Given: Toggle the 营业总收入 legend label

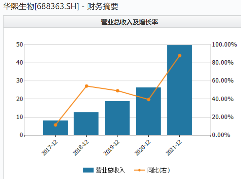Looking at the screenshot, I should coord(110,170).
